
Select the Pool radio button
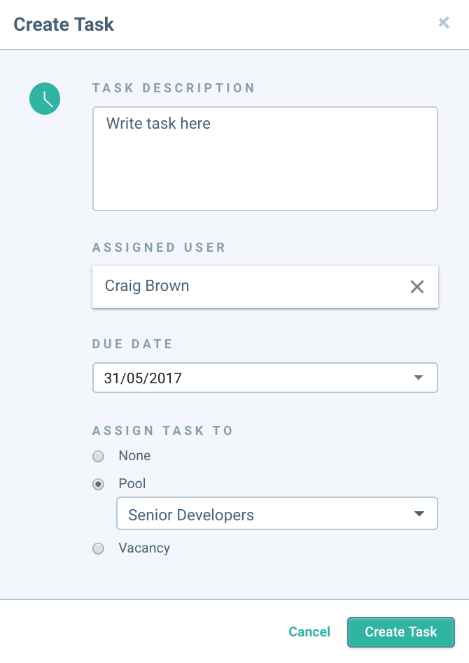coord(98,484)
